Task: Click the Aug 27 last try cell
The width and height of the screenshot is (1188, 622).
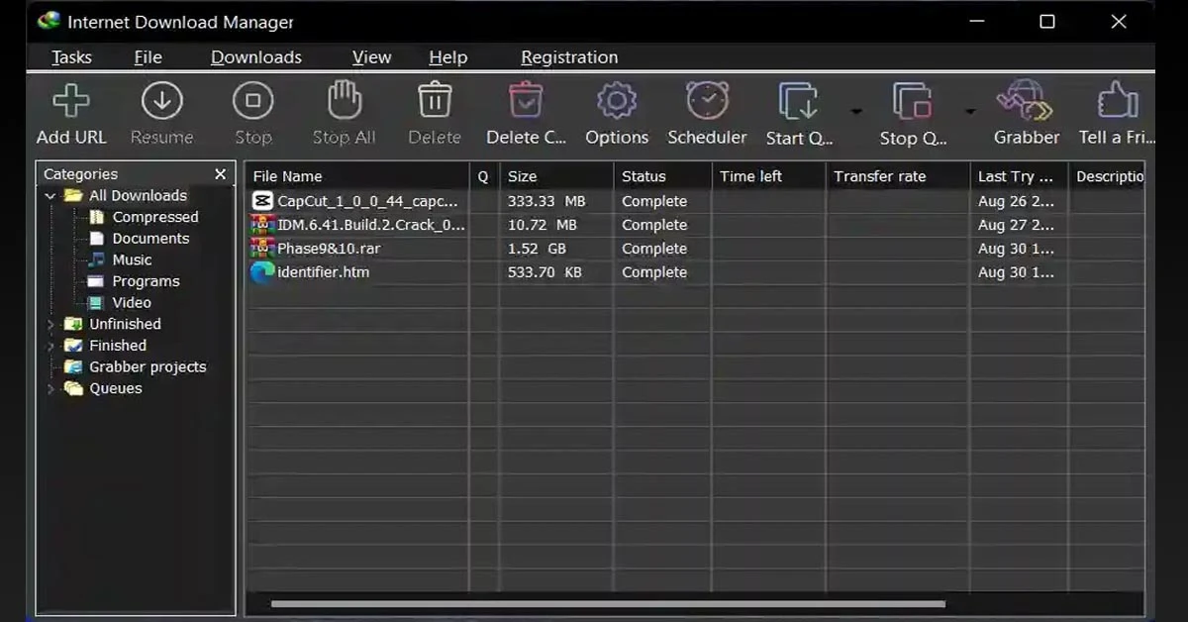Action: pos(1016,225)
